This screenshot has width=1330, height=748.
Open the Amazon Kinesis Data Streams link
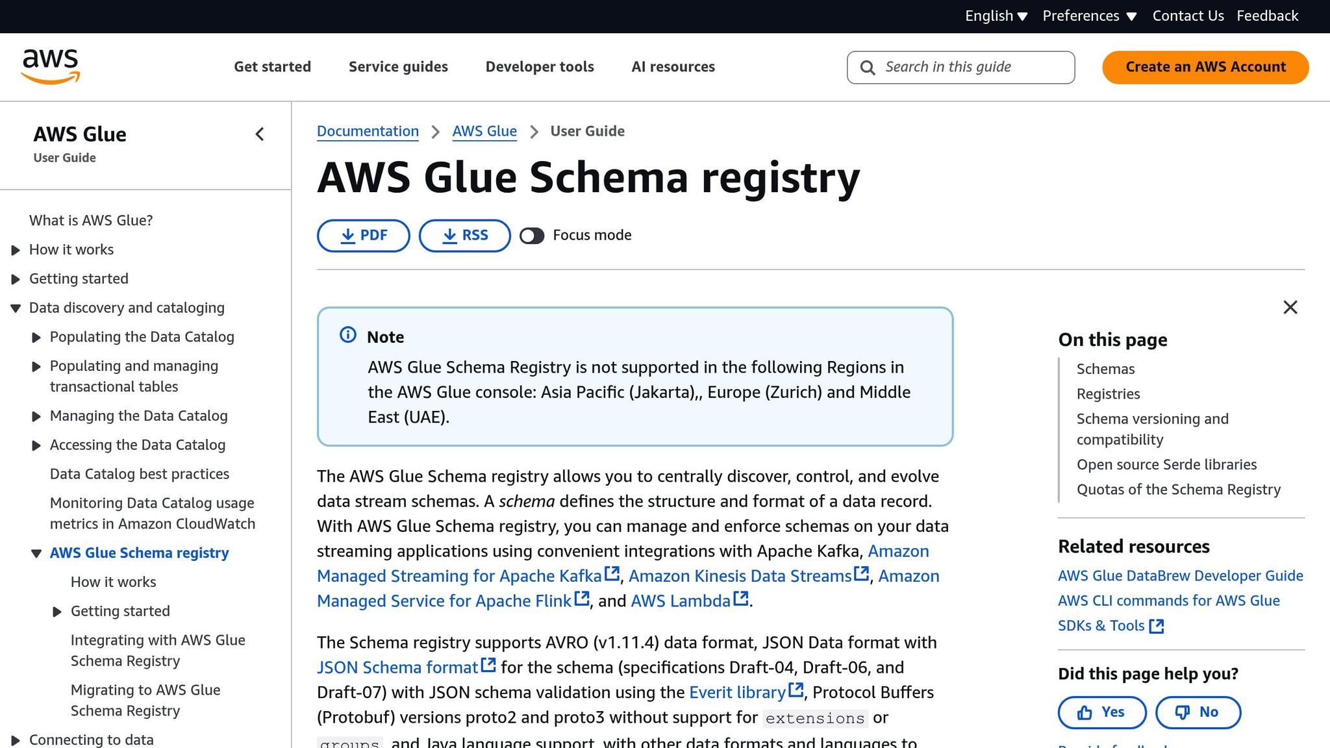(x=740, y=576)
